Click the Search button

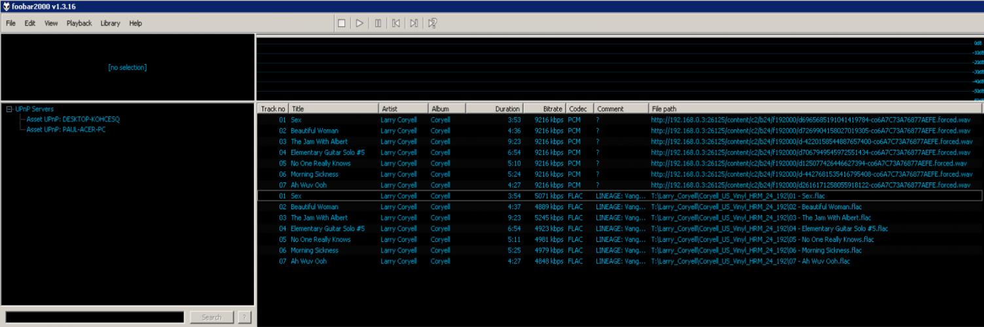pos(211,317)
